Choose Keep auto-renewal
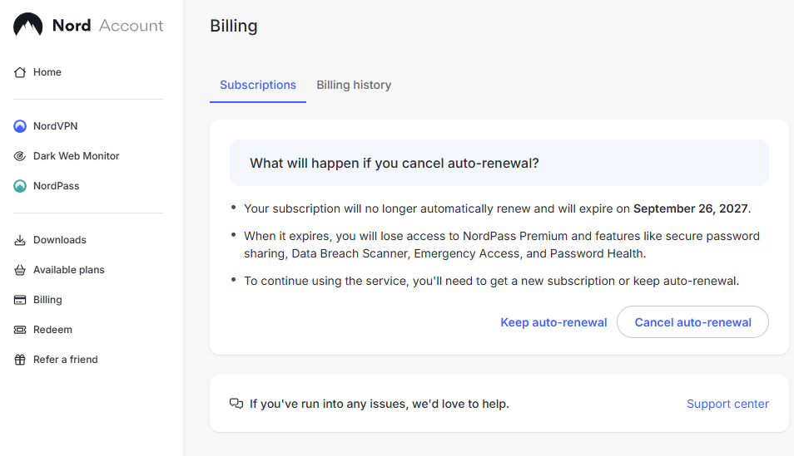 click(x=553, y=322)
